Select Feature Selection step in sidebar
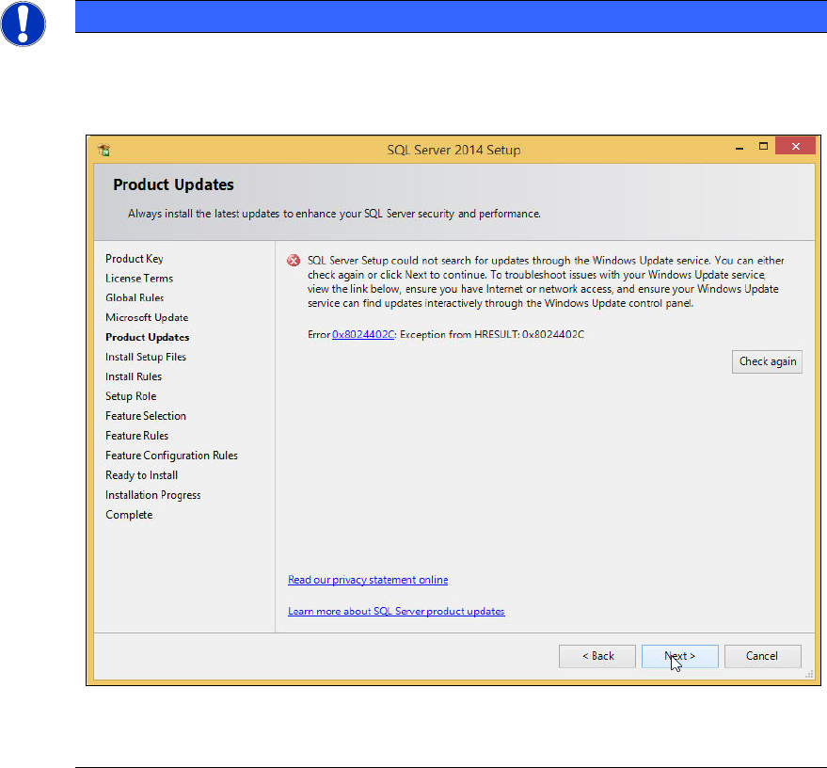This screenshot has height=768, width=827. pyautogui.click(x=146, y=416)
